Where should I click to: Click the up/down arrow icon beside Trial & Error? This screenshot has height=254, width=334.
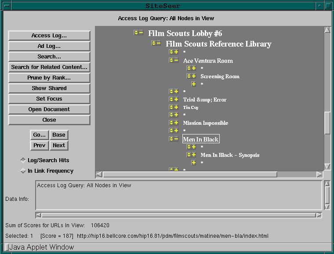[171, 99]
